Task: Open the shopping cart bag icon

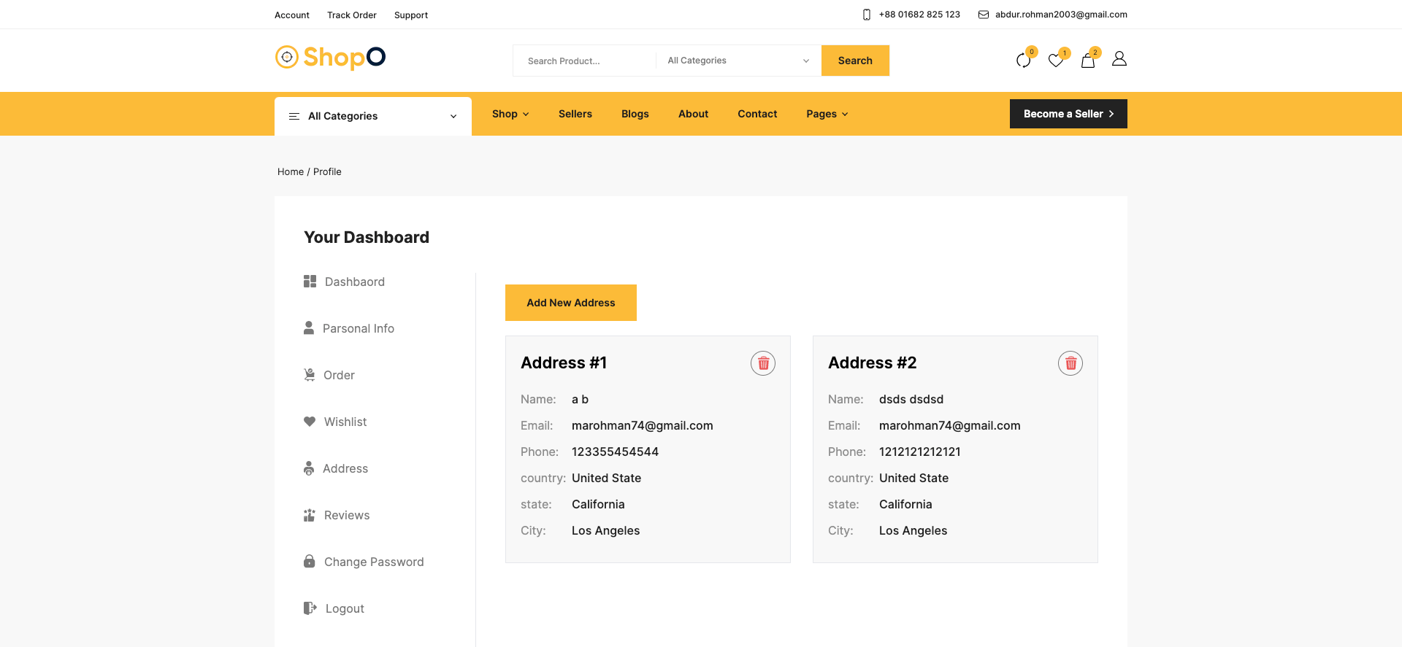Action: point(1087,61)
